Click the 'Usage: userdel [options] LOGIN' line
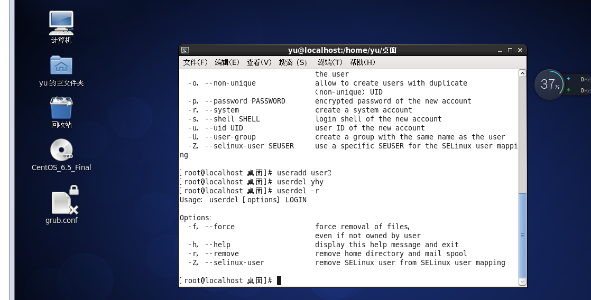The width and height of the screenshot is (591, 300). tap(243, 200)
